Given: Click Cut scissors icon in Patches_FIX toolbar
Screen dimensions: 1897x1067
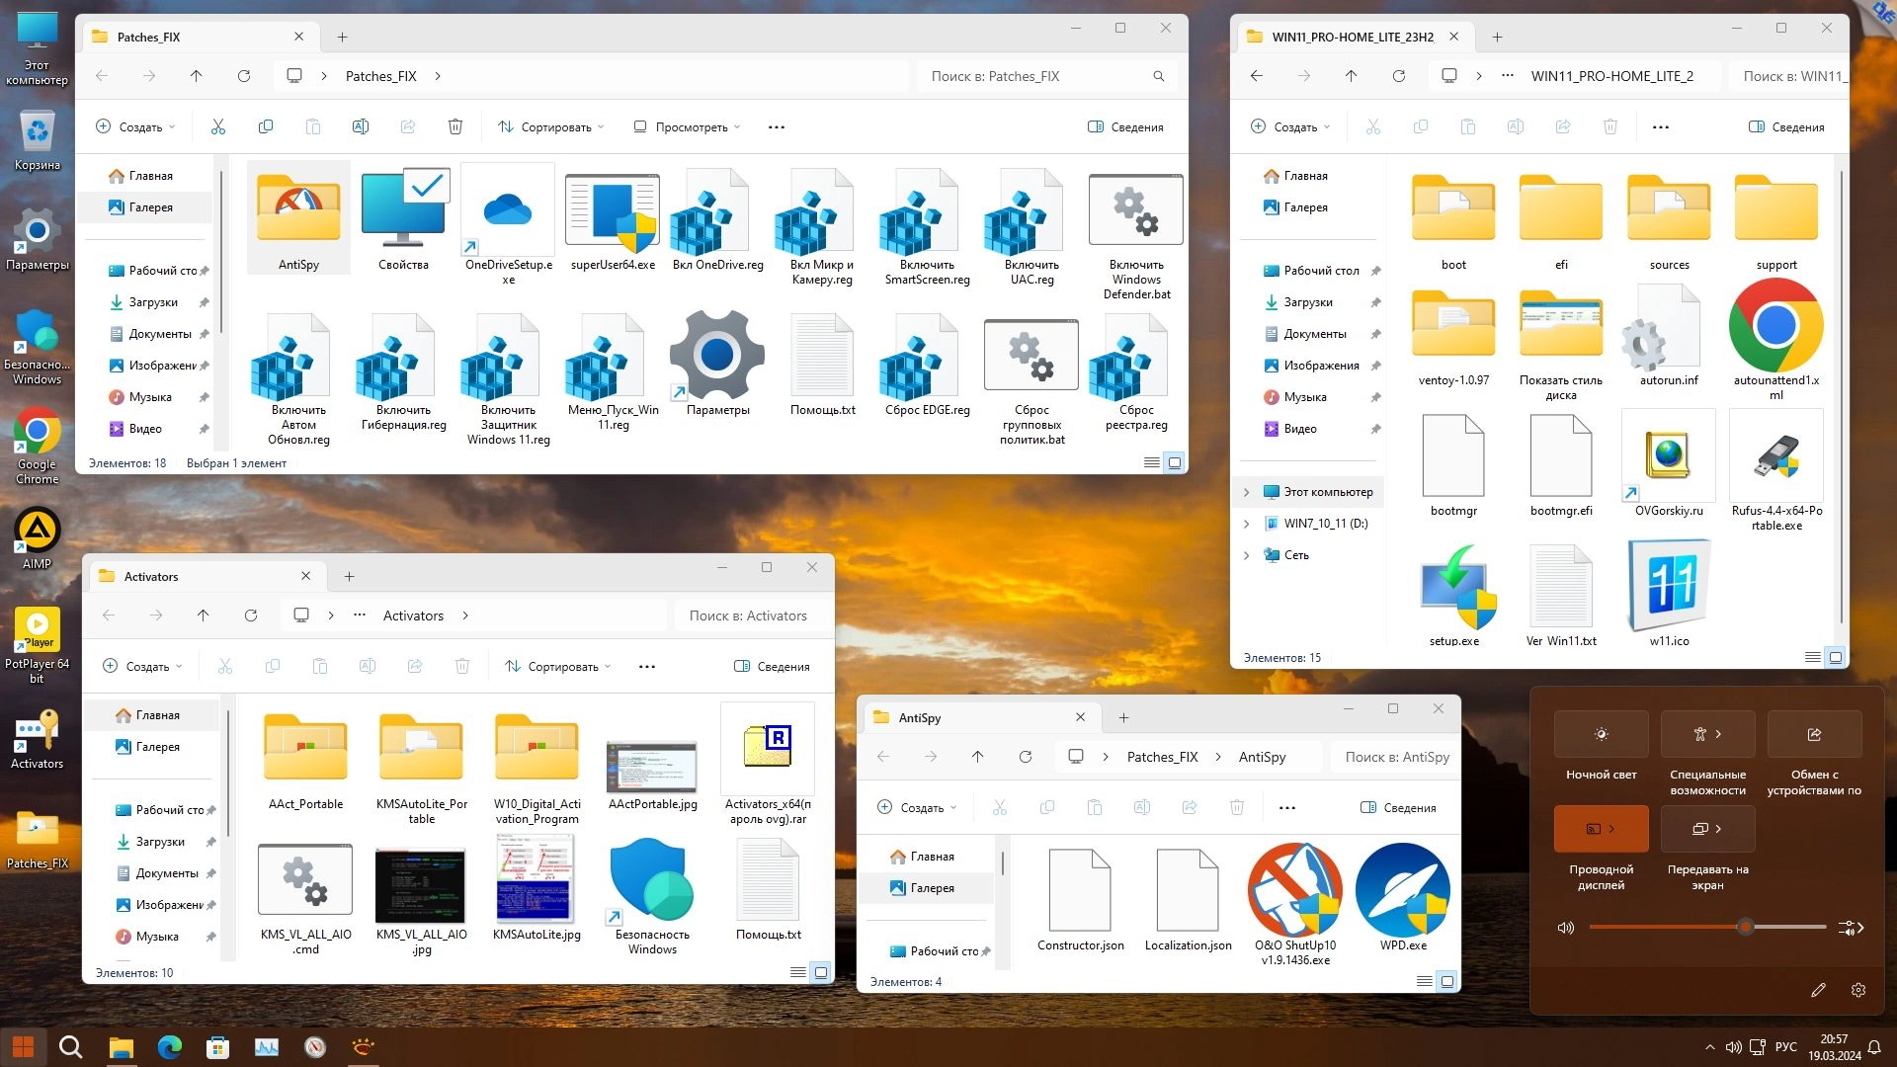Looking at the screenshot, I should click(x=218, y=126).
